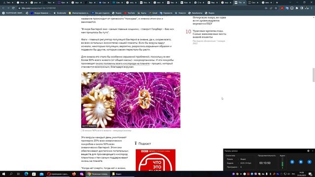Viewport: 315px width, 177px height.
Task: Click the page vertical scrollbar thumb
Action: pyautogui.click(x=314, y=75)
